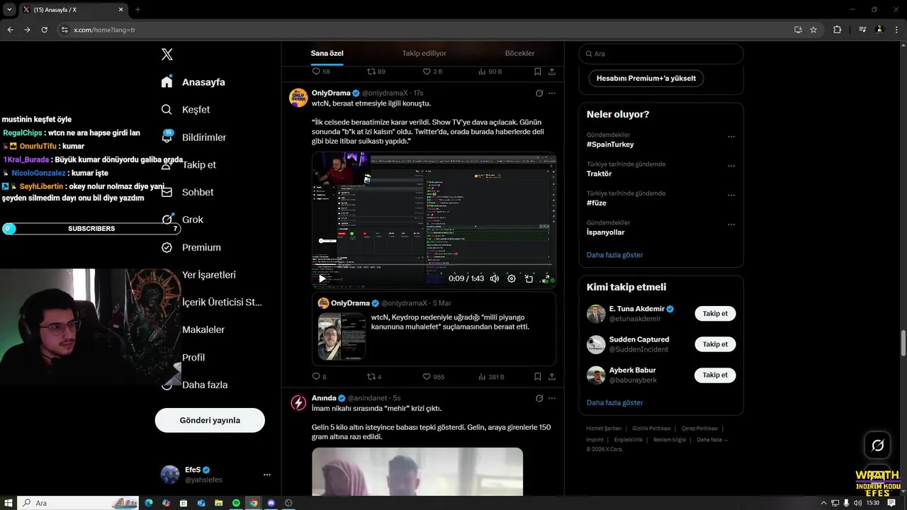The width and height of the screenshot is (907, 510).
Task: Open Spotify from the taskbar
Action: pos(237,503)
